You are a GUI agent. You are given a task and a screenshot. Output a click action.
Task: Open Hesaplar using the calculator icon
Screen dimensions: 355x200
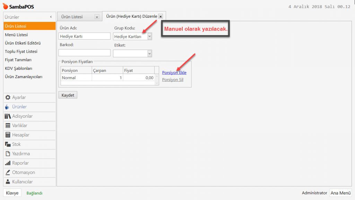(x=8, y=135)
